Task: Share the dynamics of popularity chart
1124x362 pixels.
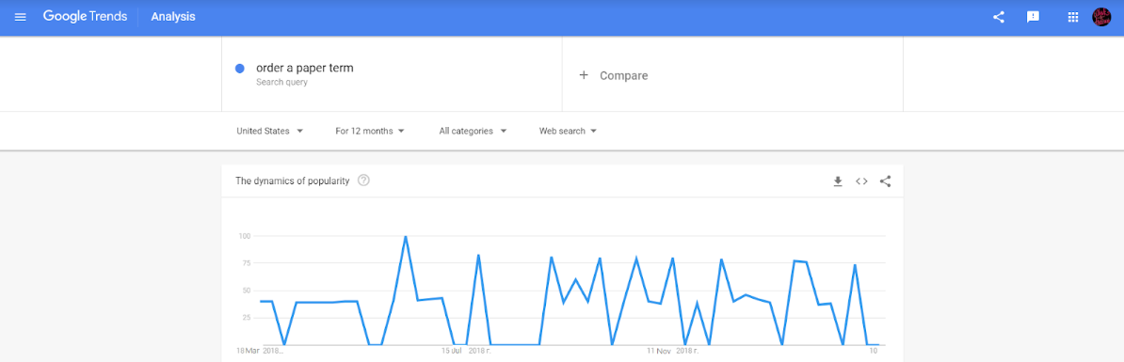Action: coord(885,181)
